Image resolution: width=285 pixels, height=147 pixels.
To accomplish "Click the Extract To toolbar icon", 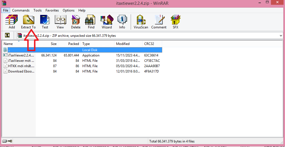I will pos(28,22).
